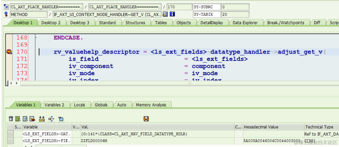Click variable name <LS_EXT_FIELDS>-FIE cell
339x147 pixels.
(x=47, y=141)
